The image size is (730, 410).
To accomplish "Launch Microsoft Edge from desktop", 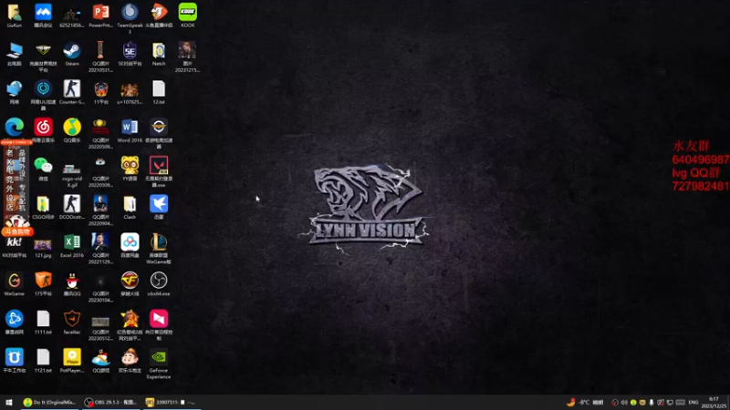I will coord(15,127).
